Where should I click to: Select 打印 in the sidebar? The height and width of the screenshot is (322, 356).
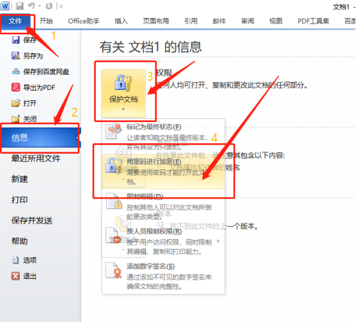point(19,200)
